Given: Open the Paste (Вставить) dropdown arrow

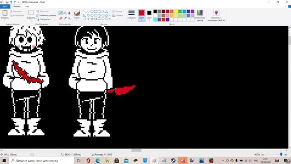Looking at the screenshot, I should 5,20.
